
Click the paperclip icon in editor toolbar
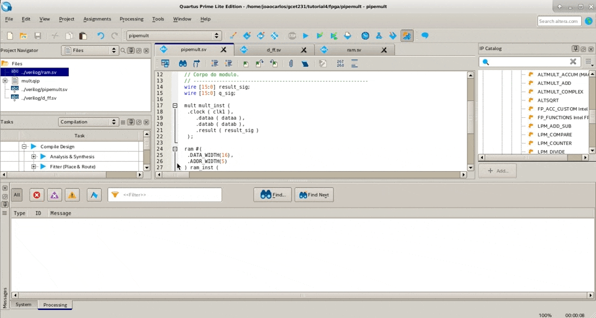pos(291,63)
